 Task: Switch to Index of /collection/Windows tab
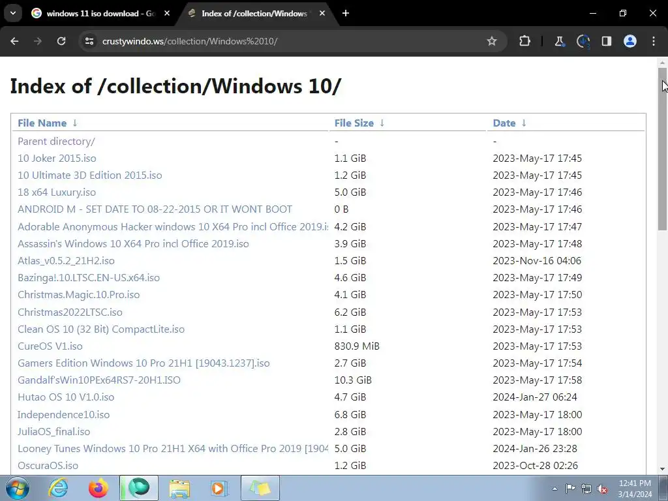pos(254,13)
